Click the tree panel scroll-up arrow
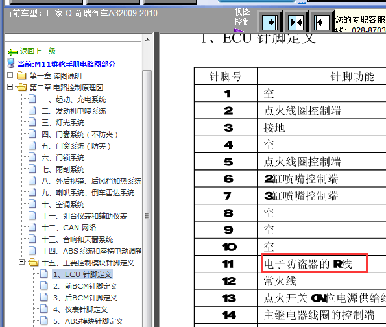 [x=147, y=40]
